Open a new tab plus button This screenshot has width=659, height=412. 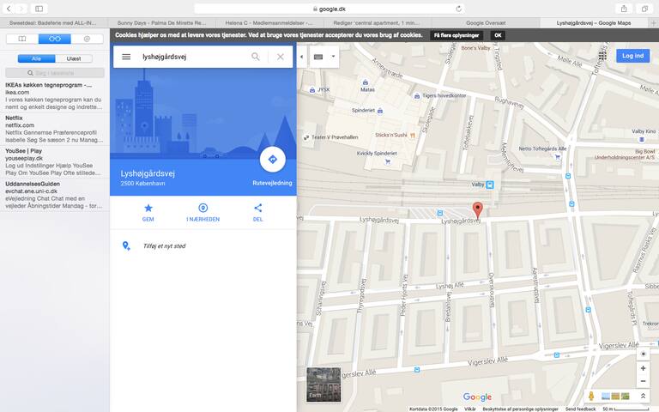click(654, 22)
